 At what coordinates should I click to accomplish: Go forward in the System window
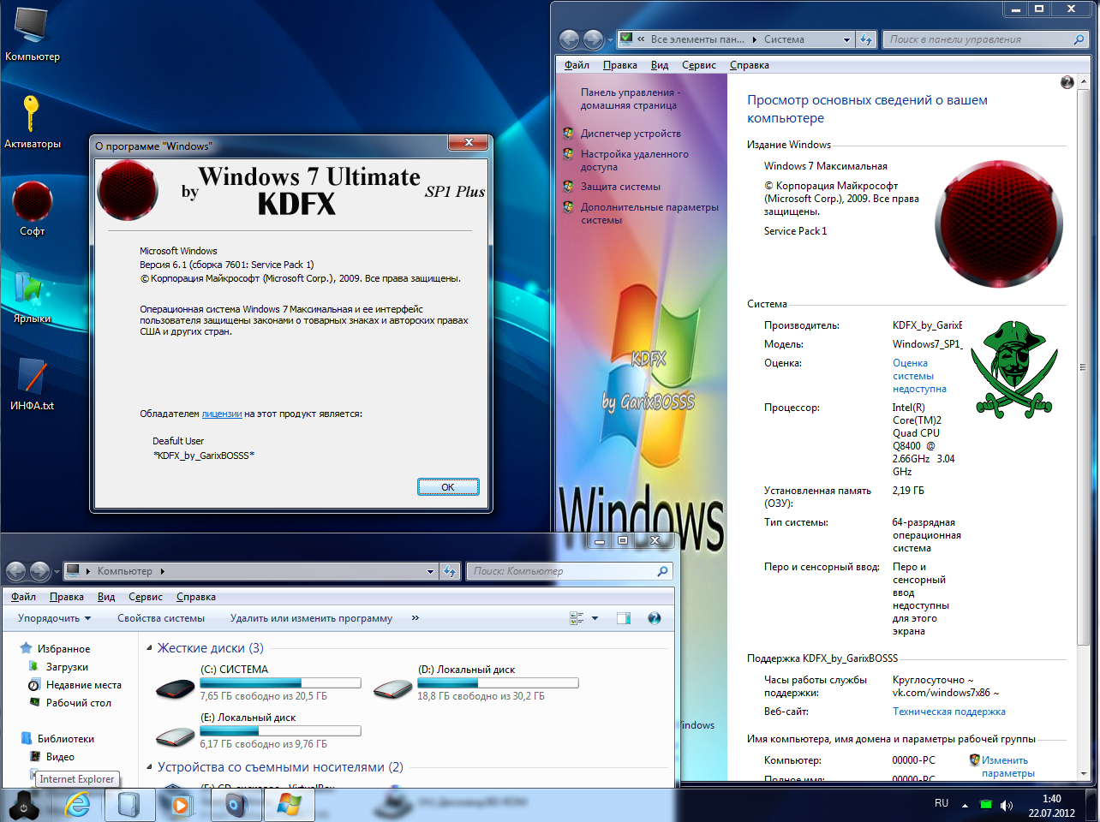593,39
